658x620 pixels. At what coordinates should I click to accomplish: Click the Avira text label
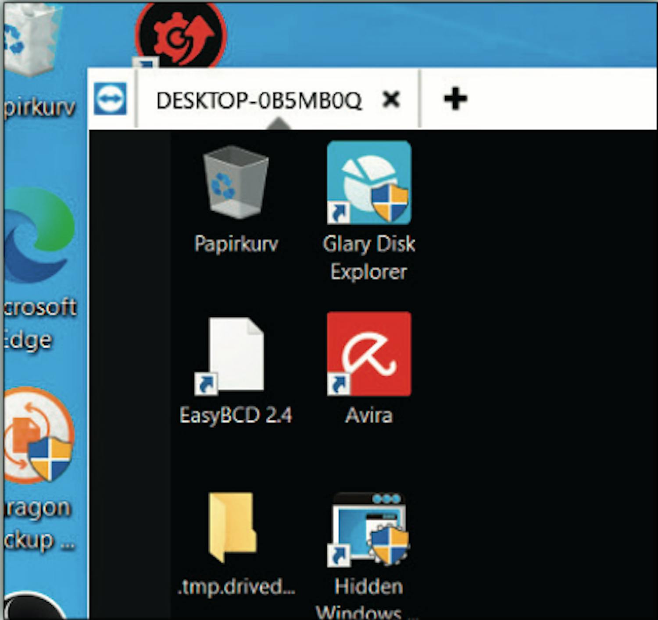coord(368,415)
